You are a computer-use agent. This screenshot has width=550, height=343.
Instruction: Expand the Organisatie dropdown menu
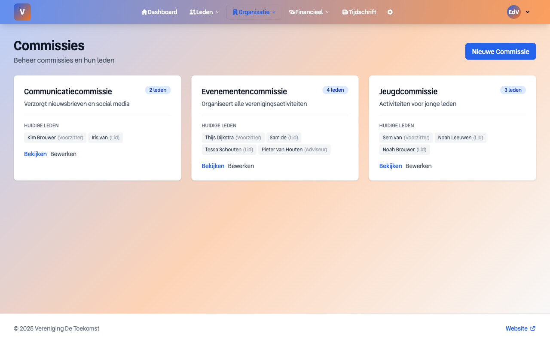(274, 12)
